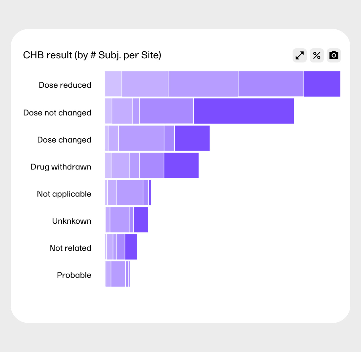Click the Unknkown row label
Viewport: 361px width, 352px height.
point(71,221)
